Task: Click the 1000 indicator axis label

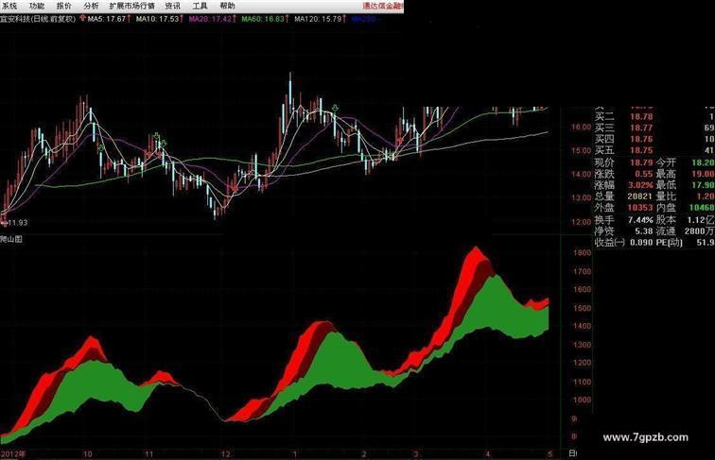Action: 582,400
